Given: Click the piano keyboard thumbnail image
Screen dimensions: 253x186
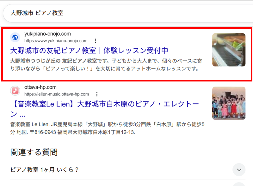Looking at the screenshot, I should 229,50.
